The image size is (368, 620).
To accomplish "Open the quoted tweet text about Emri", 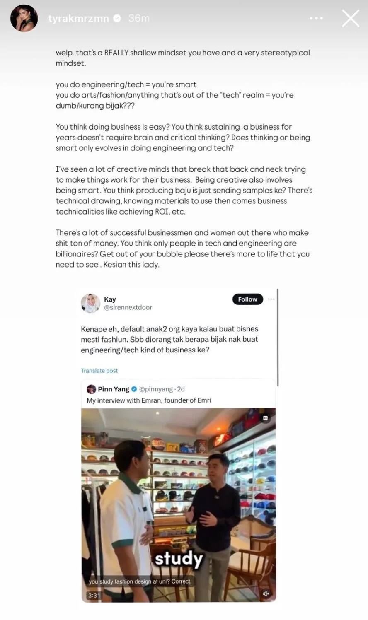I will click(x=149, y=400).
